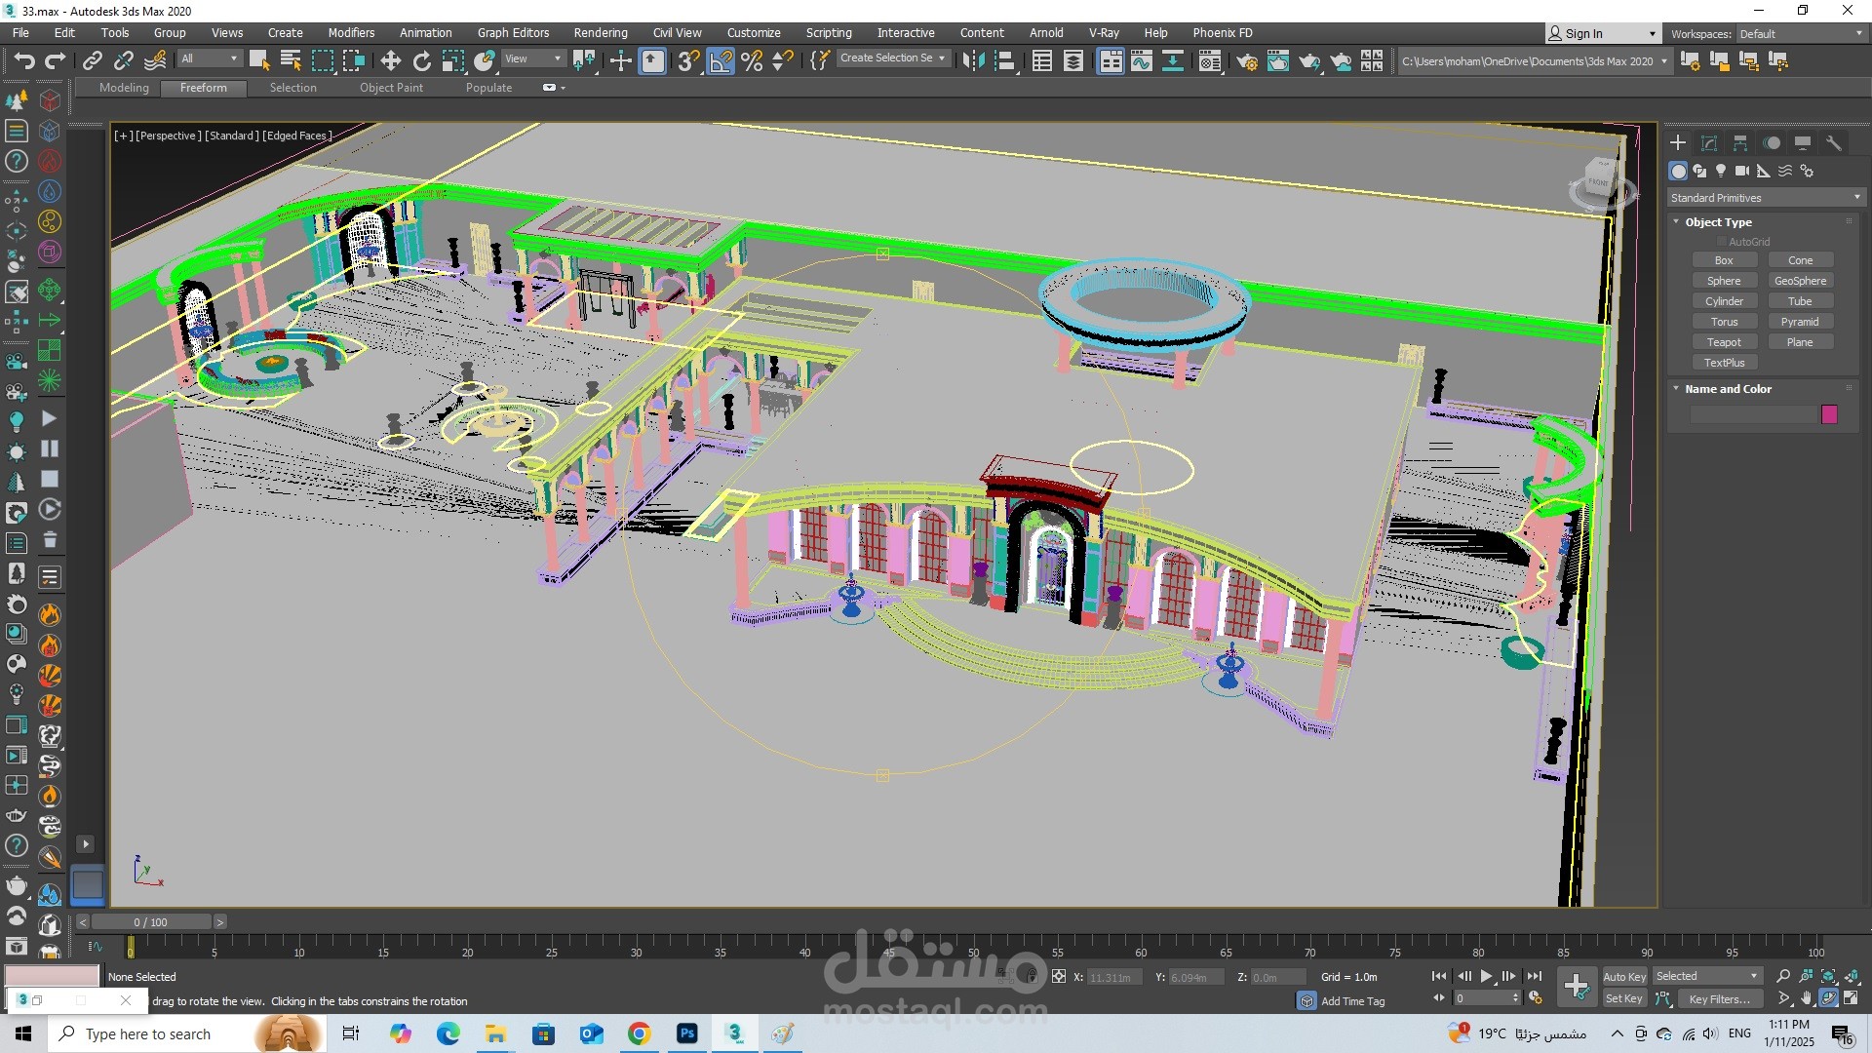Click the Teapot primitive button
The height and width of the screenshot is (1053, 1872).
(1723, 342)
